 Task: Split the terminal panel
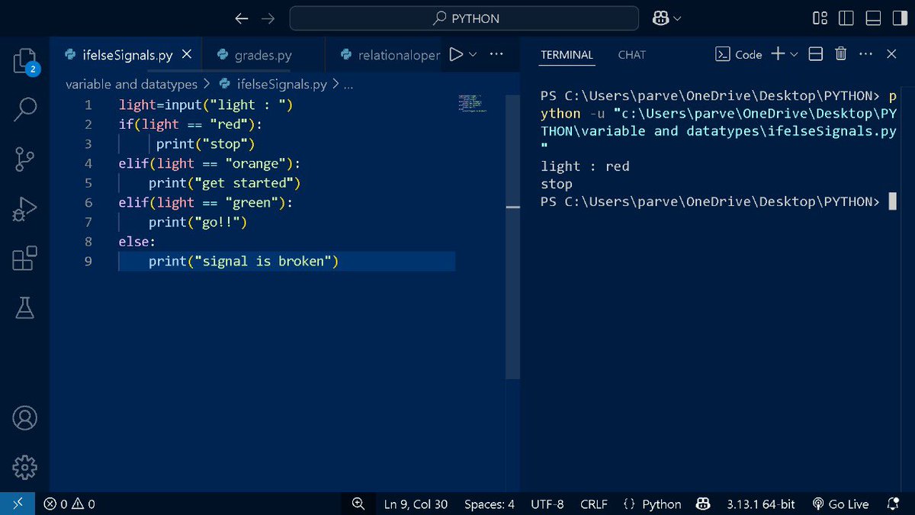click(815, 54)
